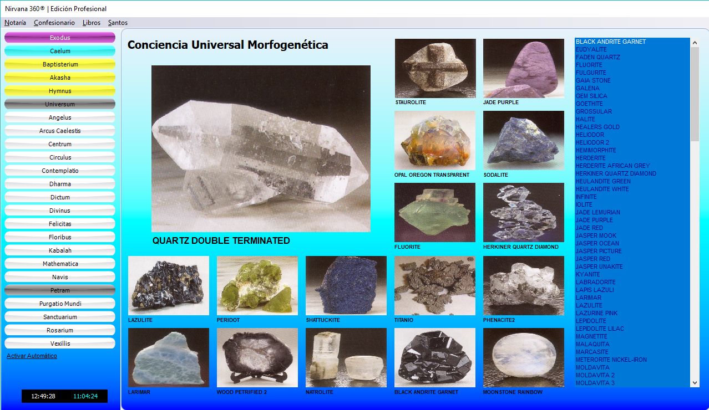Open the Hymnus section
The height and width of the screenshot is (410, 709).
click(x=60, y=91)
